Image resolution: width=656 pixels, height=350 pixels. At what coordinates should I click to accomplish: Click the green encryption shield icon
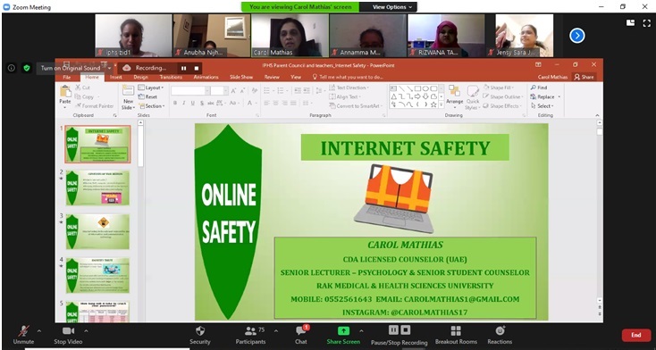[x=27, y=68]
